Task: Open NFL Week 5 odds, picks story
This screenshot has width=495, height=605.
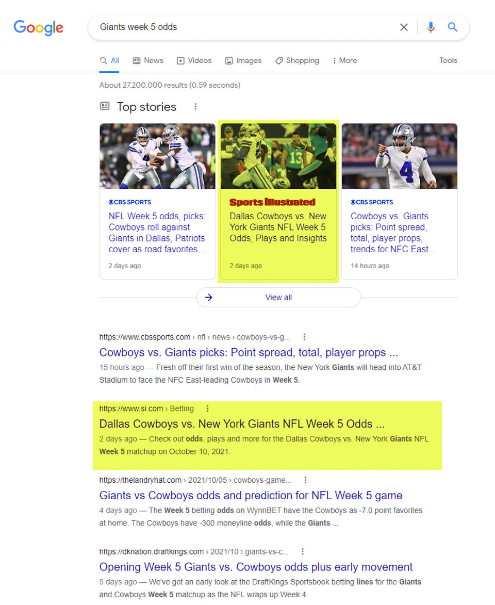Action: click(x=157, y=233)
